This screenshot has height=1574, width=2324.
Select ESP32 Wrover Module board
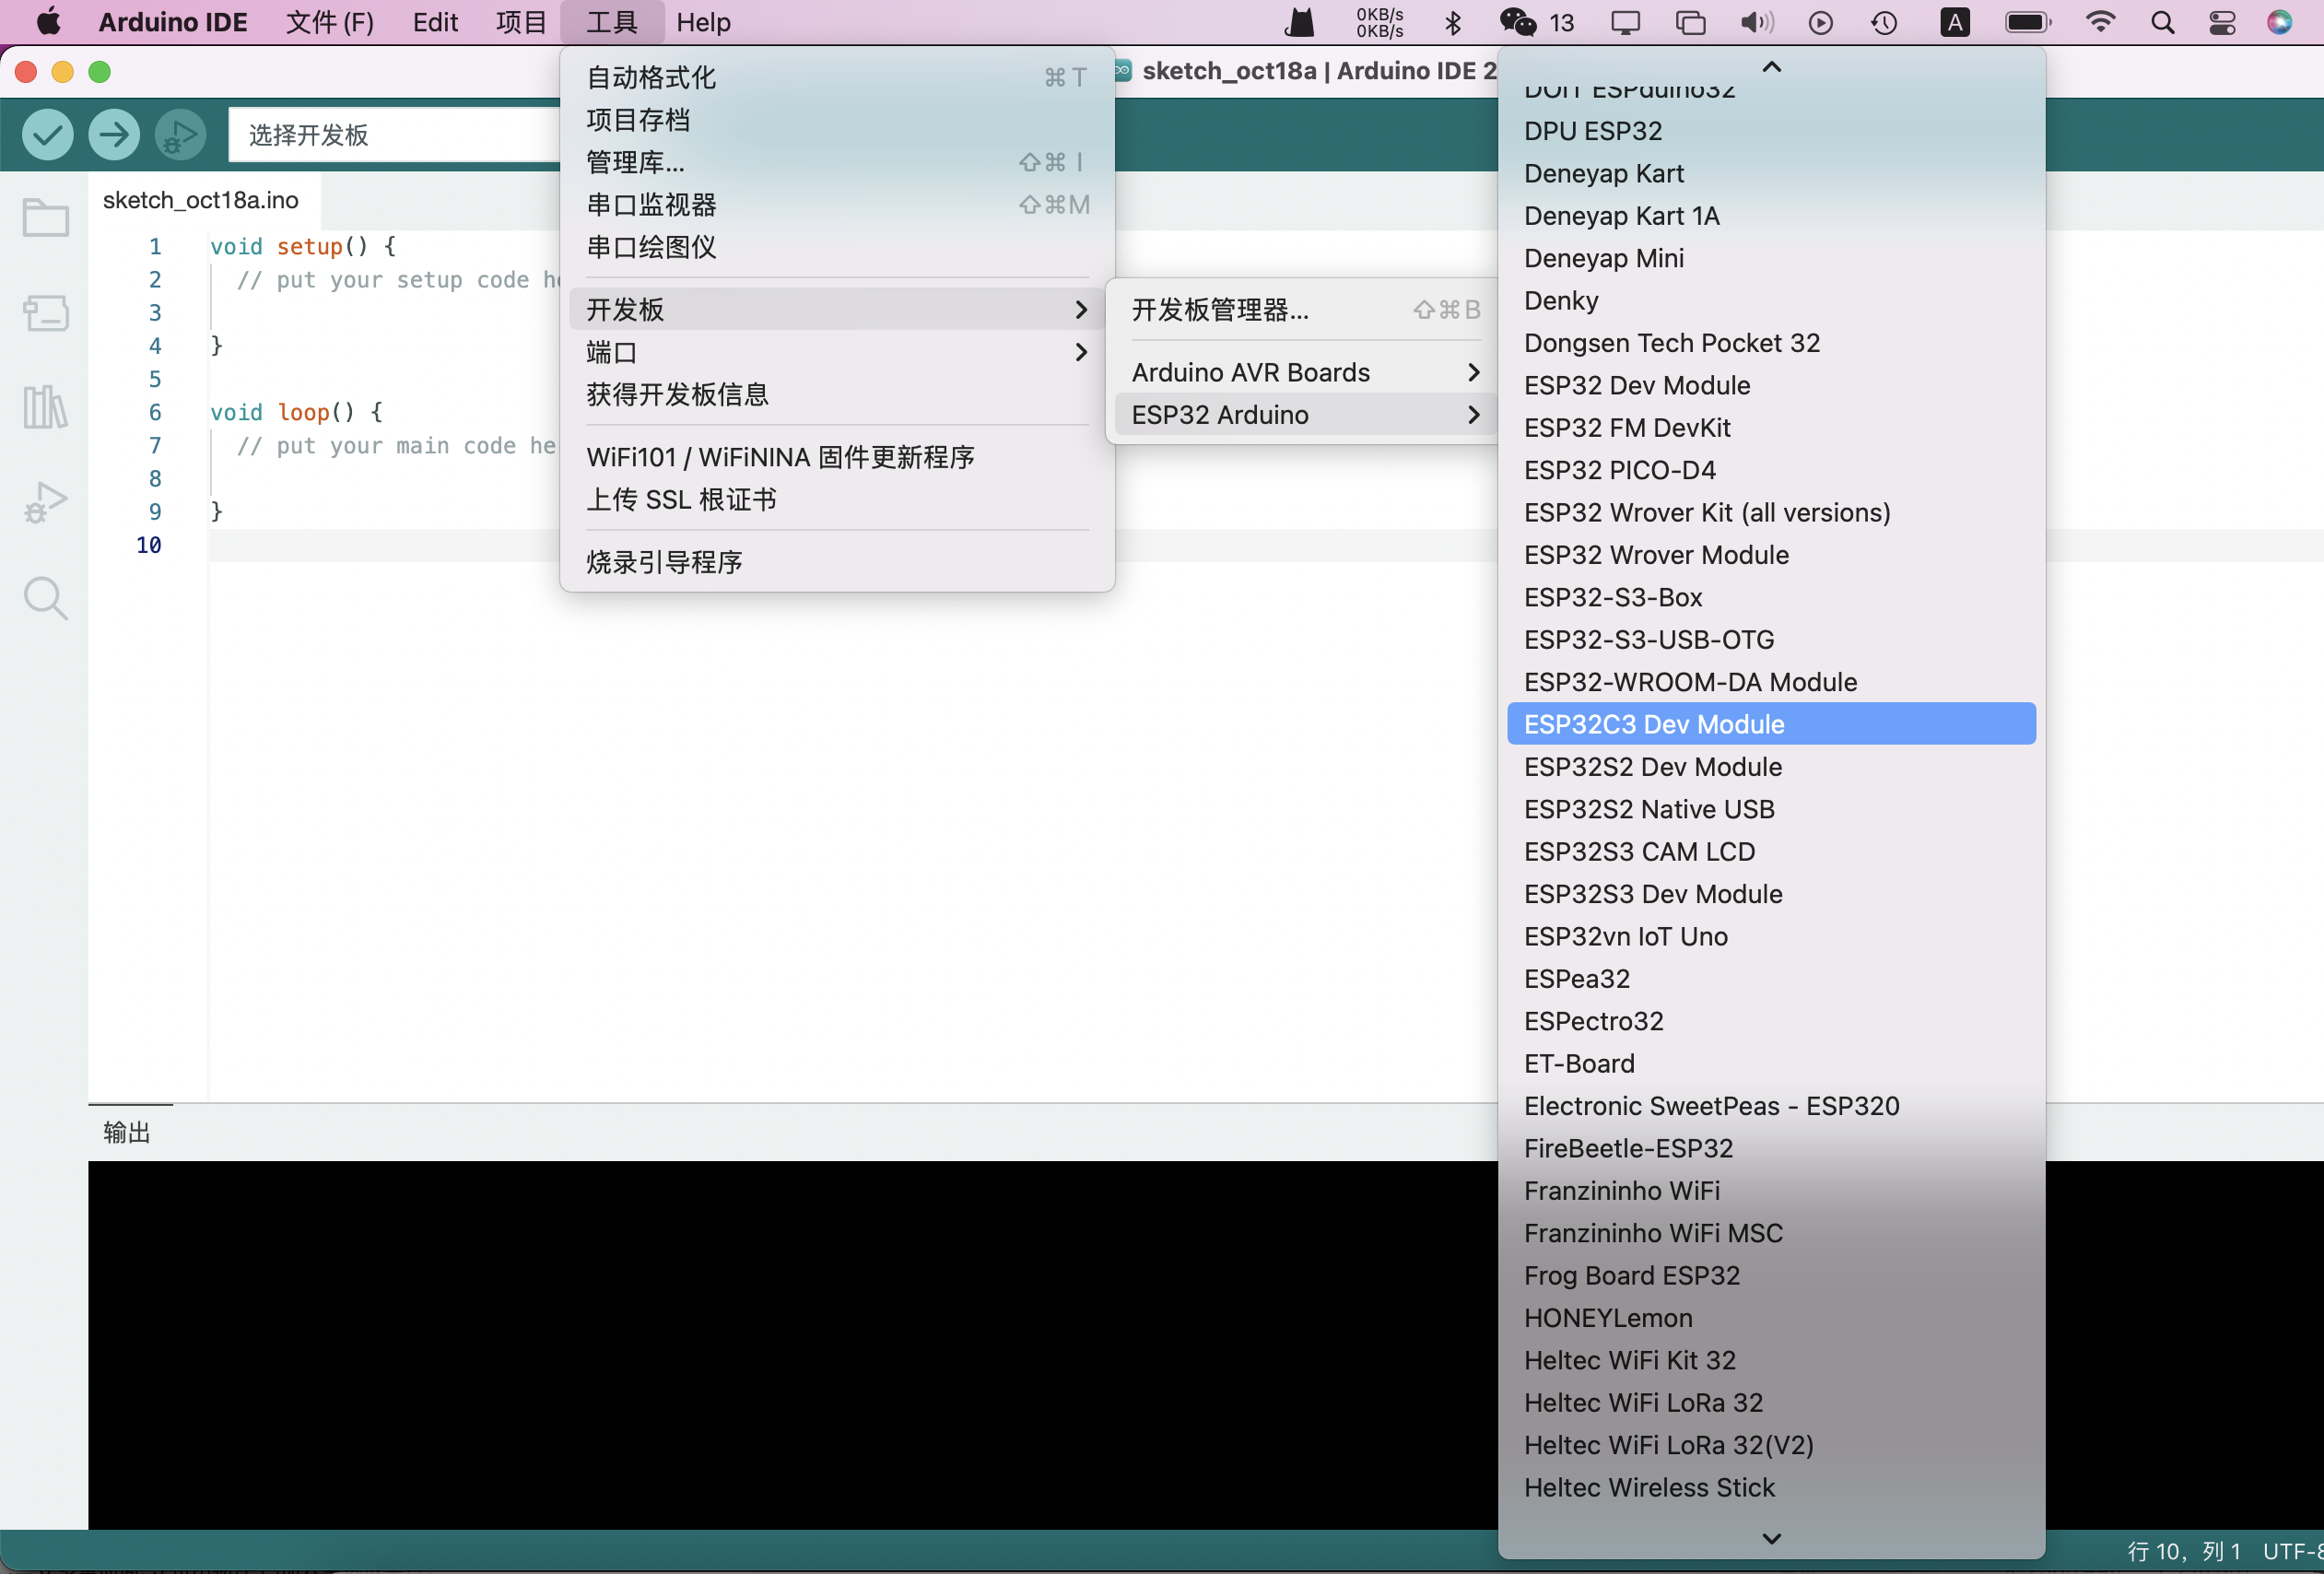(x=1770, y=555)
